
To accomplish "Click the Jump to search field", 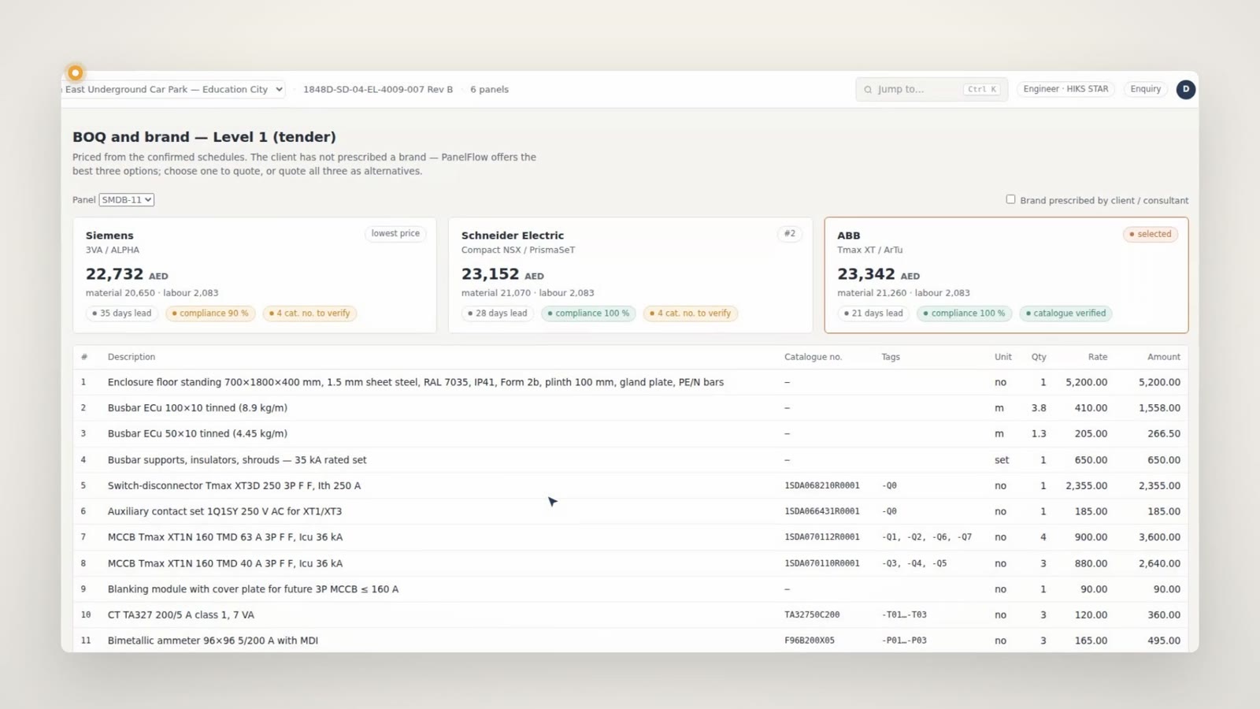I will 932,90.
